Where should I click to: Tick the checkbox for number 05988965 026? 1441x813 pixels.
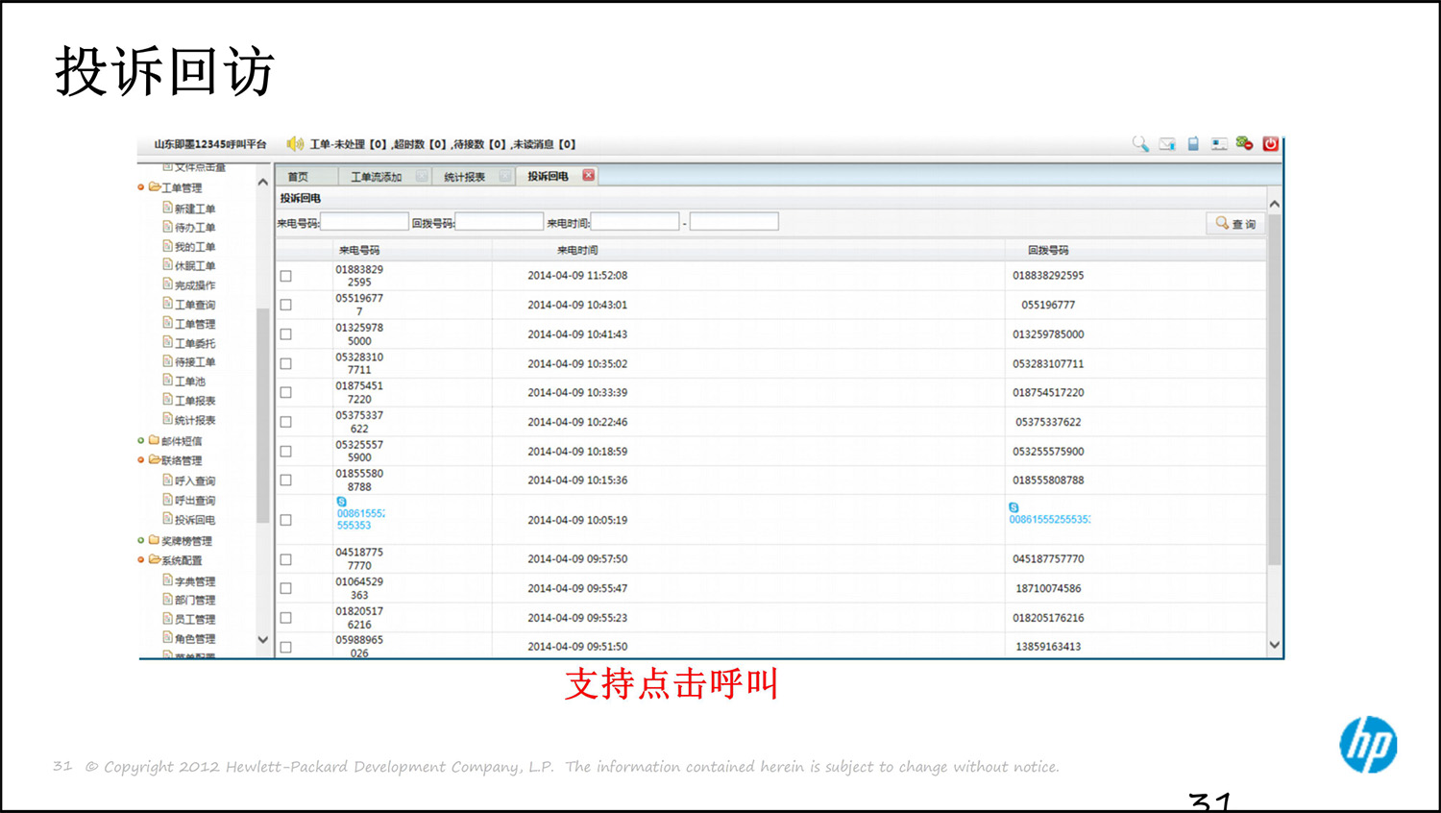pos(284,646)
